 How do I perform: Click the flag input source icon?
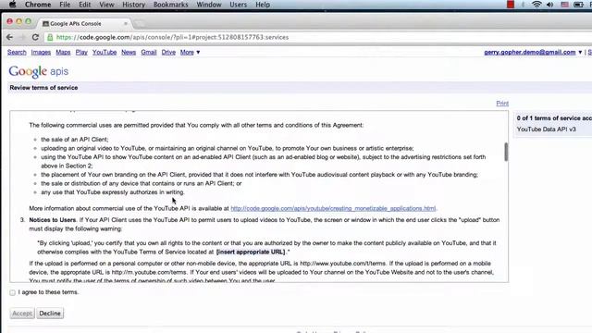(x=564, y=5)
